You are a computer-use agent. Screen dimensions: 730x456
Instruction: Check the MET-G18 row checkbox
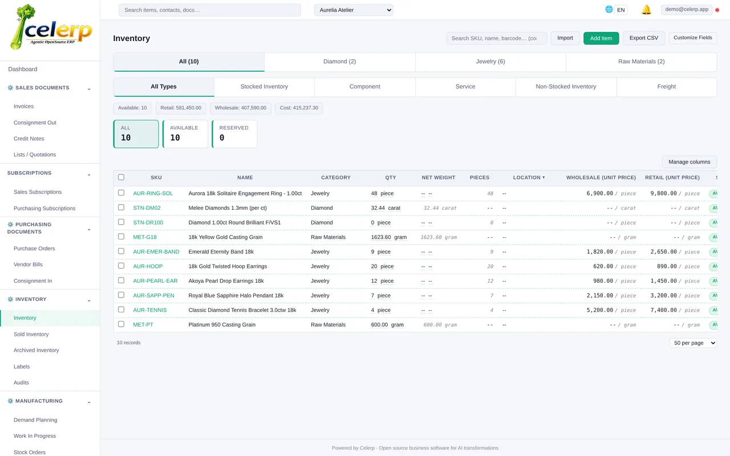(x=121, y=237)
